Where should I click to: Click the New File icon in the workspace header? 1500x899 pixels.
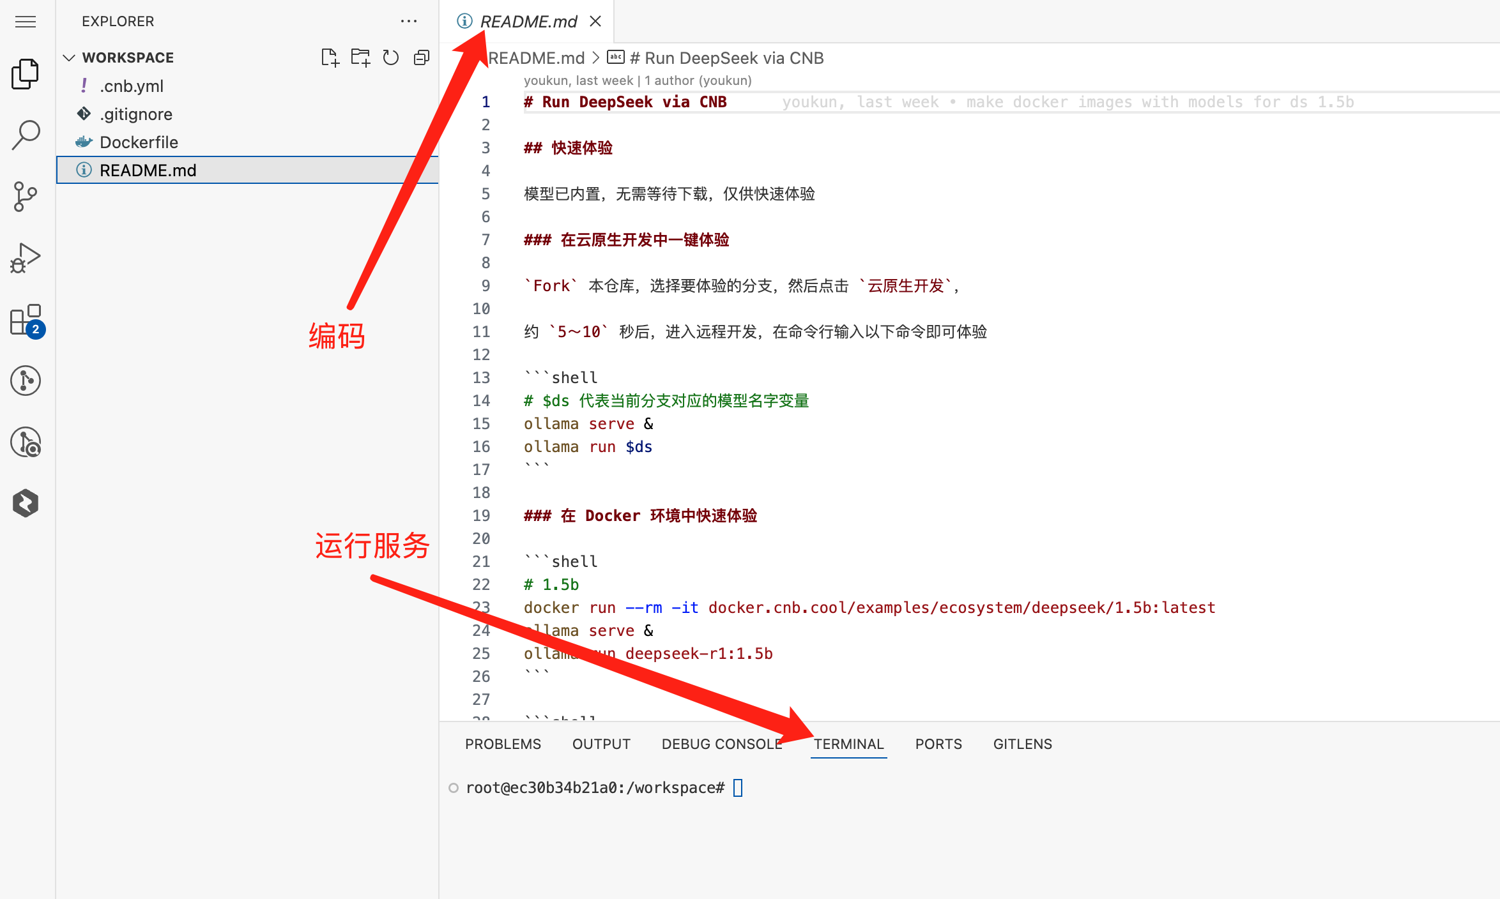[330, 57]
